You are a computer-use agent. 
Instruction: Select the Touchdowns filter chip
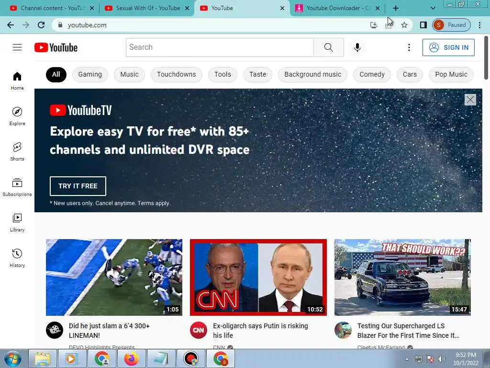point(176,74)
